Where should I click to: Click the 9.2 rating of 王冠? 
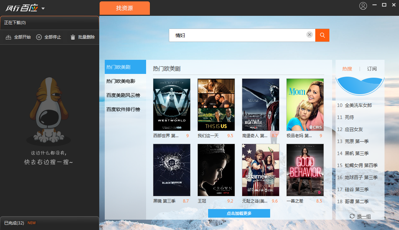tap(230, 201)
